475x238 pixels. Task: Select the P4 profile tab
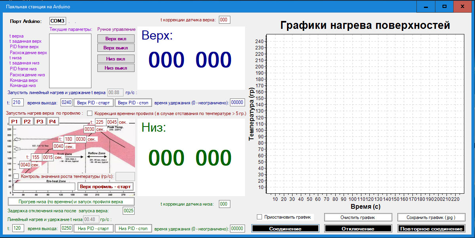click(x=52, y=122)
